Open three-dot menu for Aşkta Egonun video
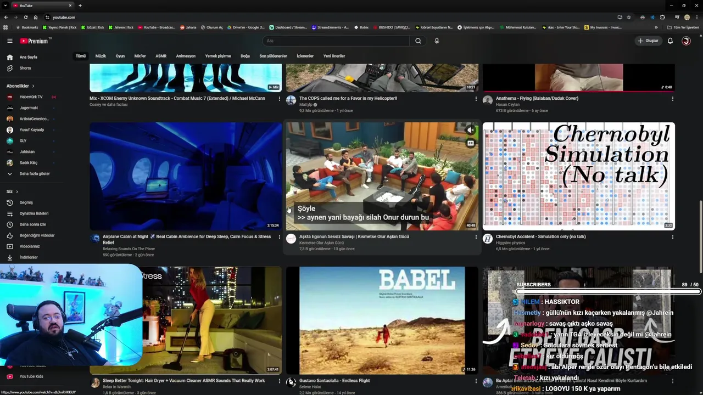This screenshot has height=395, width=703. tap(476, 237)
